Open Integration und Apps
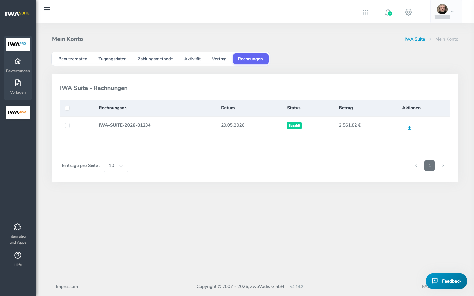474x296 pixels. (18, 234)
